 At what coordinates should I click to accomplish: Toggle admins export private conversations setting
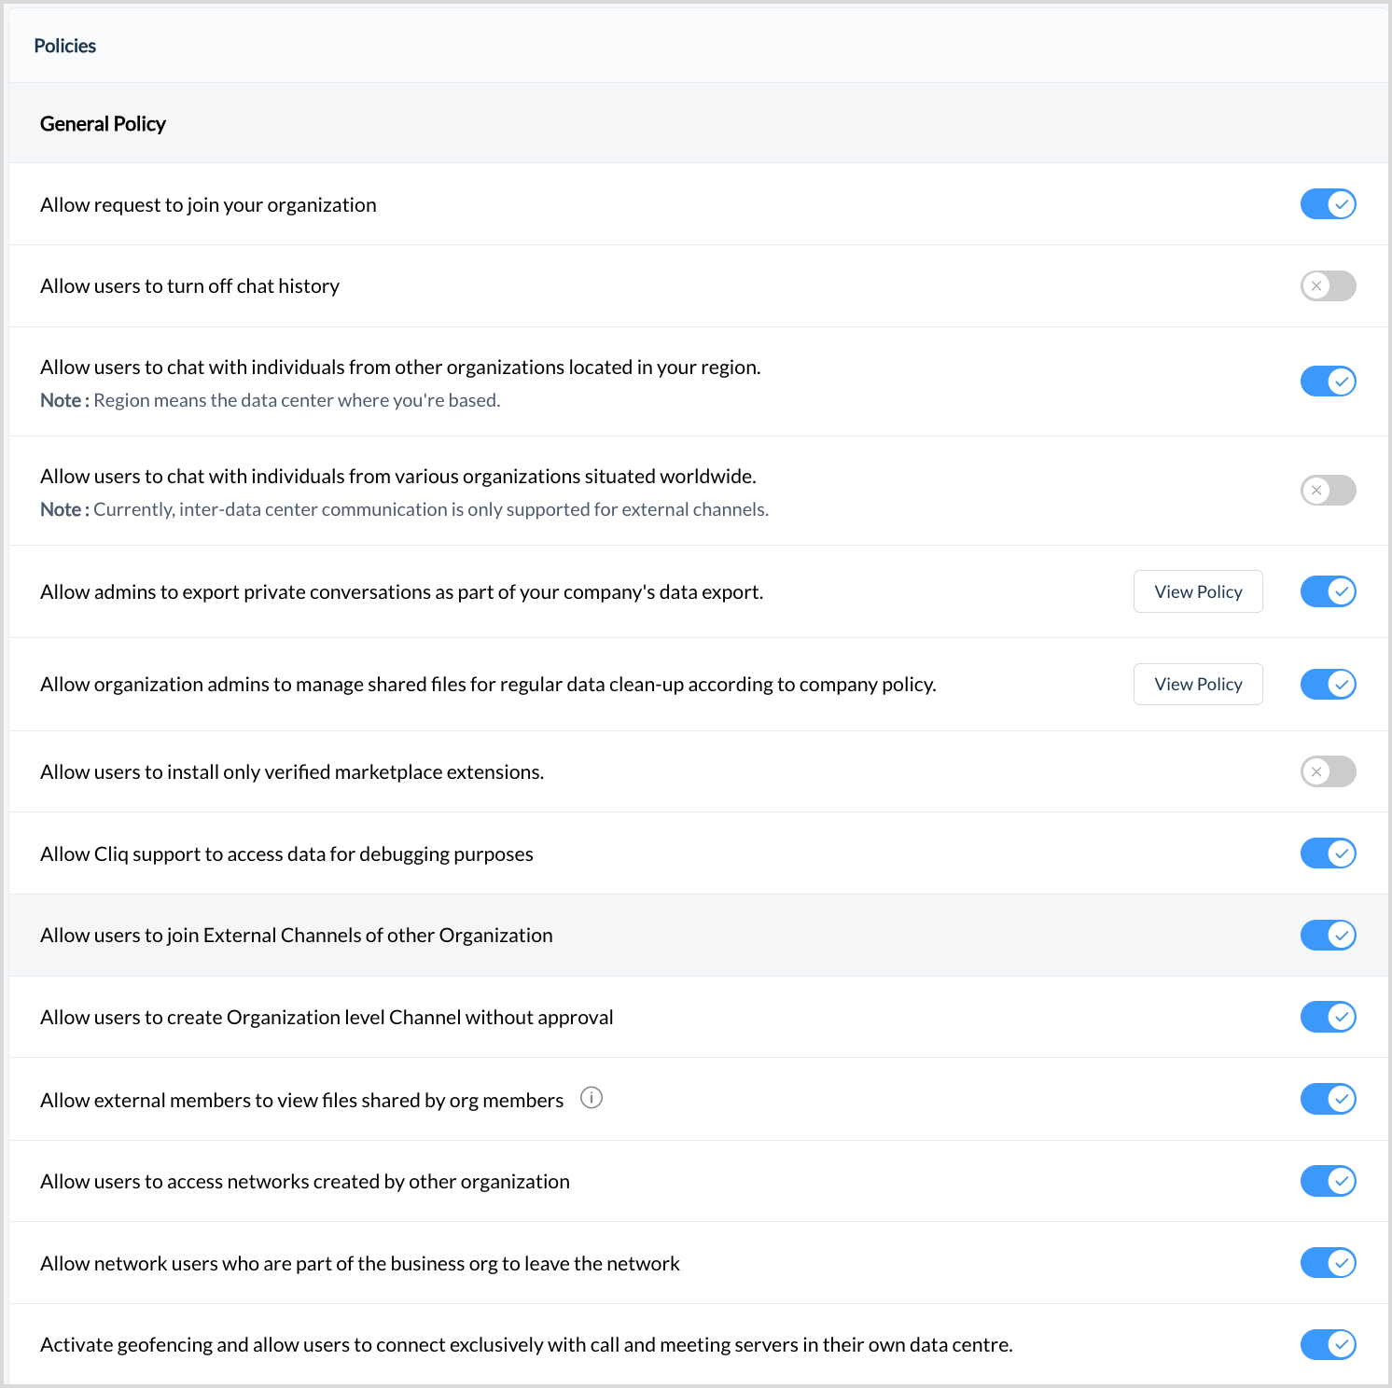[1328, 591]
